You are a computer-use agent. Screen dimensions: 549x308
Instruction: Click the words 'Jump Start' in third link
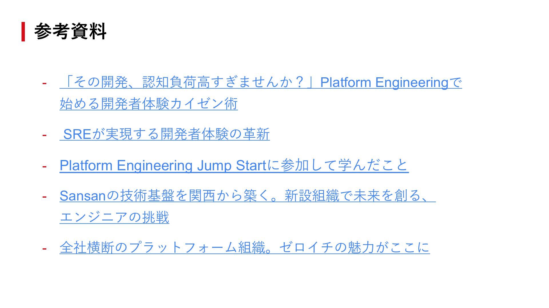[232, 165]
